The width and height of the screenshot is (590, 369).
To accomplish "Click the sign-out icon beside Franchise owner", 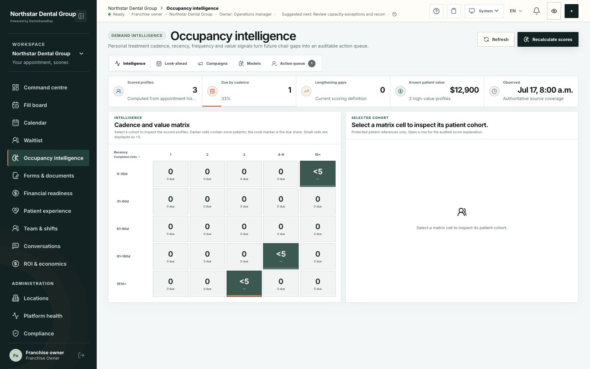I will coord(81,355).
